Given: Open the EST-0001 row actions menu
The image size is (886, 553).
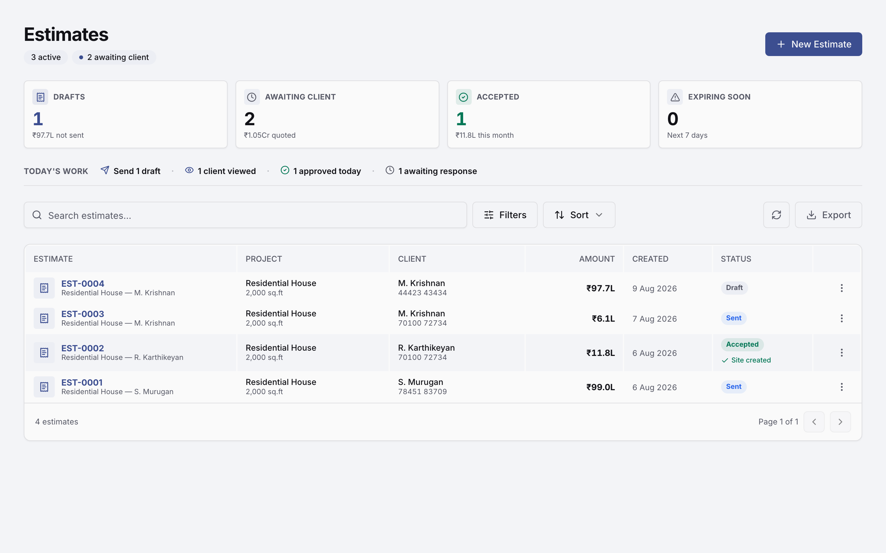Looking at the screenshot, I should coord(841,387).
